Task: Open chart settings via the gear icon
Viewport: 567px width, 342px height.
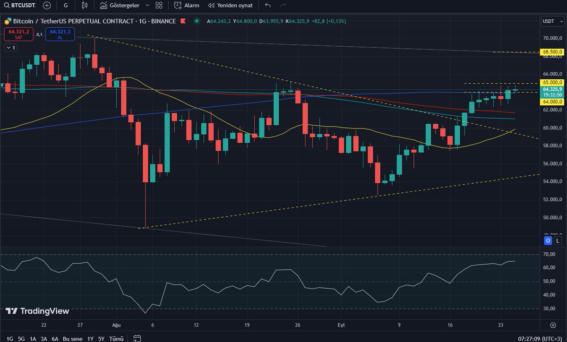Action: click(x=553, y=325)
